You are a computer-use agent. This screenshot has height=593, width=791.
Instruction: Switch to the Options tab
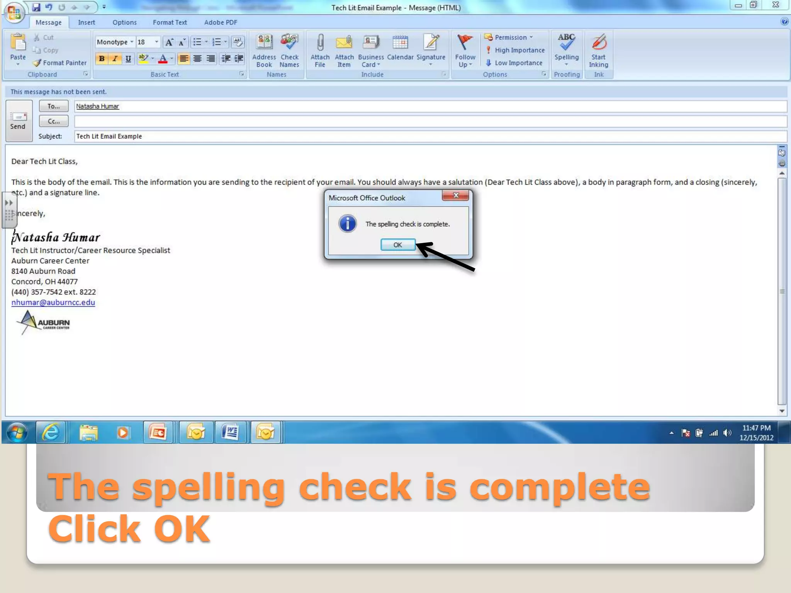124,22
